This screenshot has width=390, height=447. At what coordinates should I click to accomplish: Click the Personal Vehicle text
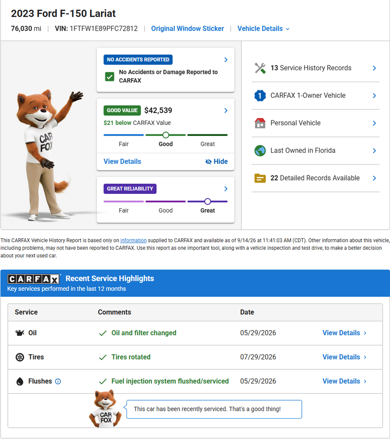(295, 123)
